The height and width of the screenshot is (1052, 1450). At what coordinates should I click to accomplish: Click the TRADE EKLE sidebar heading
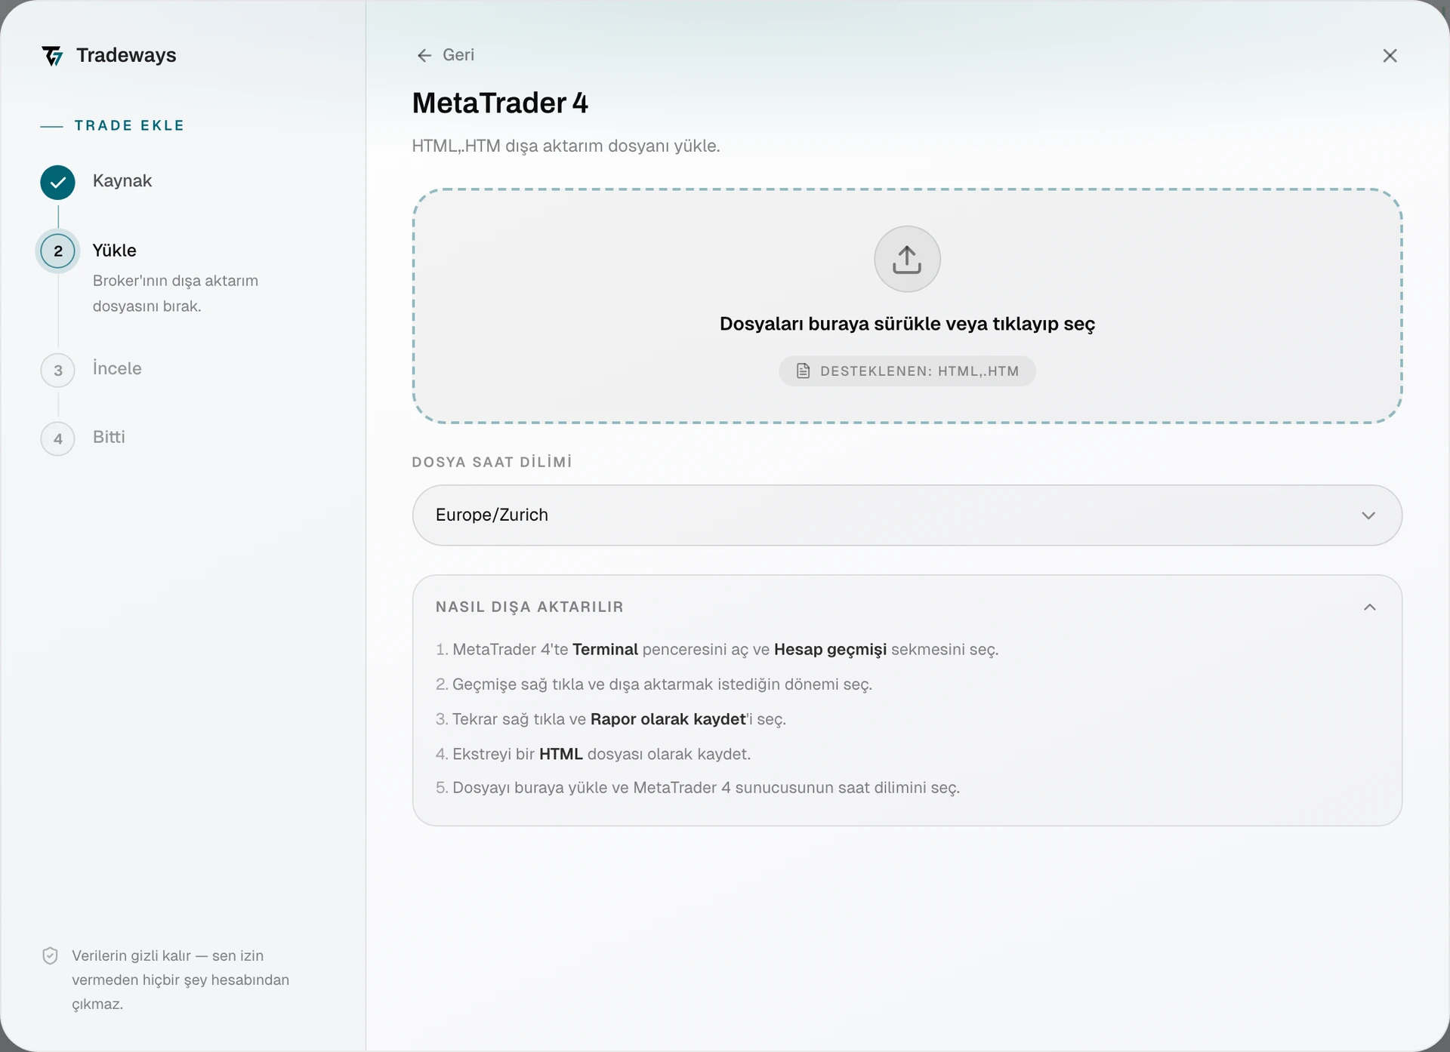point(129,125)
